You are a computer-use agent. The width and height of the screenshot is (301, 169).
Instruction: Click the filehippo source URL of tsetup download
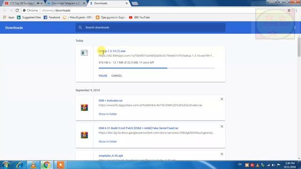point(157,55)
